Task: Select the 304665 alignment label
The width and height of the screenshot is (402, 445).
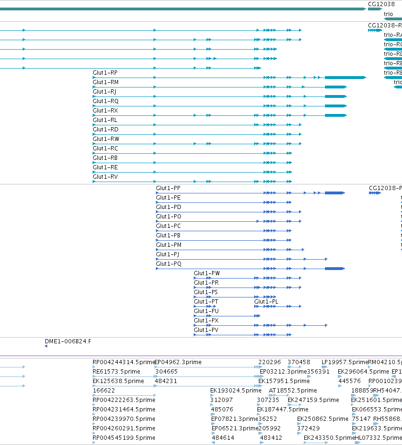Action: point(166,372)
